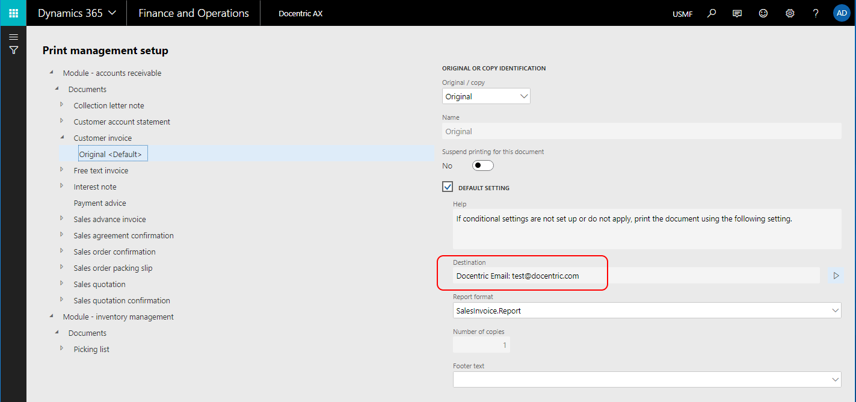Screen dimensions: 856x402
Task: Click the Destination field
Action: pyautogui.click(x=636, y=276)
